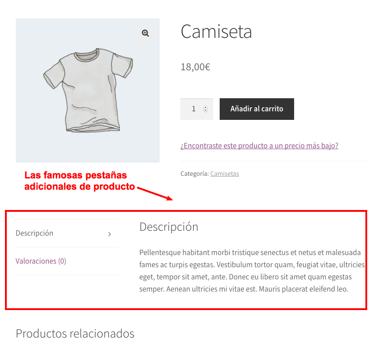Click the Camiseta product title

[x=216, y=32]
